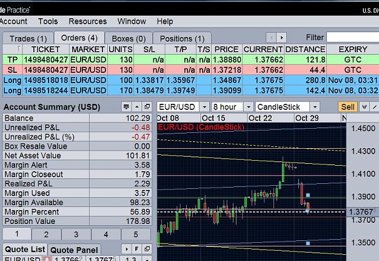Switch to the Trades (1) tab
The height and width of the screenshot is (261, 379).
click(x=28, y=38)
